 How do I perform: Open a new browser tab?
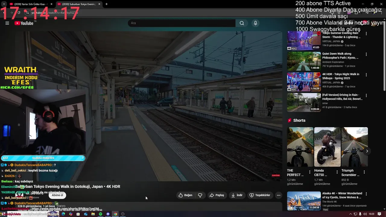[x=106, y=4]
